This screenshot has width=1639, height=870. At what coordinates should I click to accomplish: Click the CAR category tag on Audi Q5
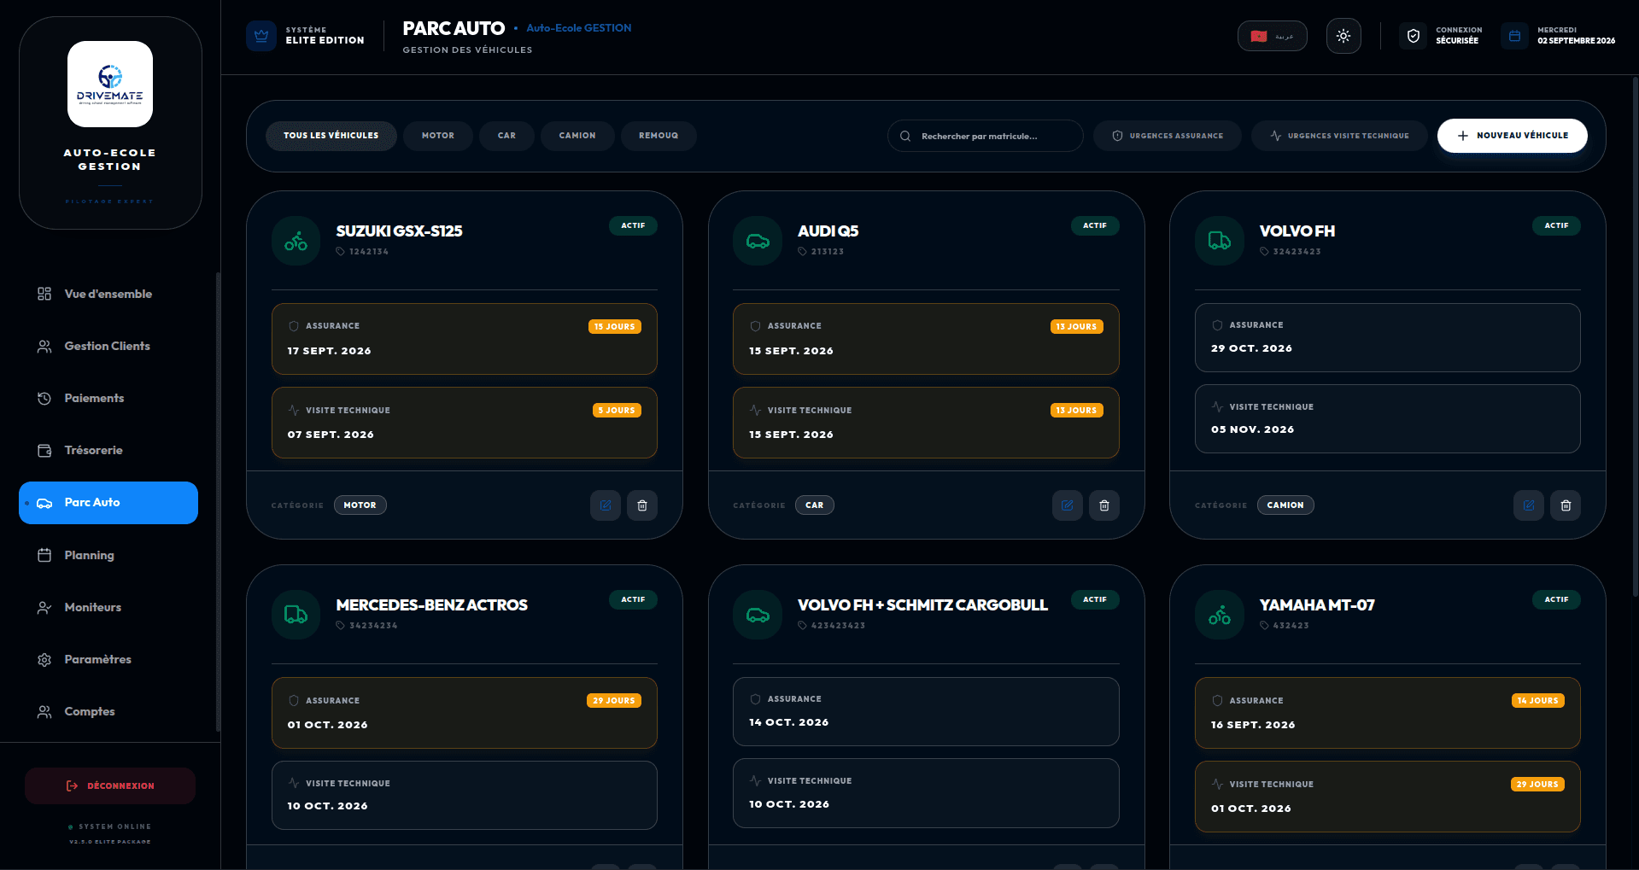point(815,505)
